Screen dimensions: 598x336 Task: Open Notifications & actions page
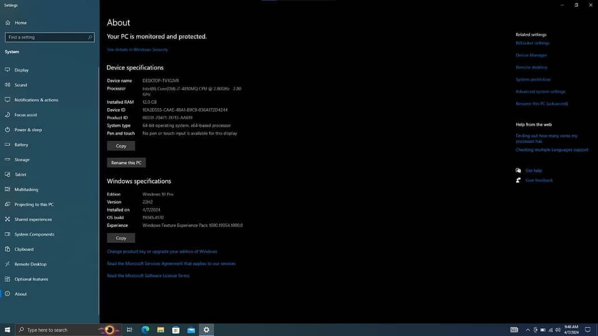pyautogui.click(x=36, y=100)
